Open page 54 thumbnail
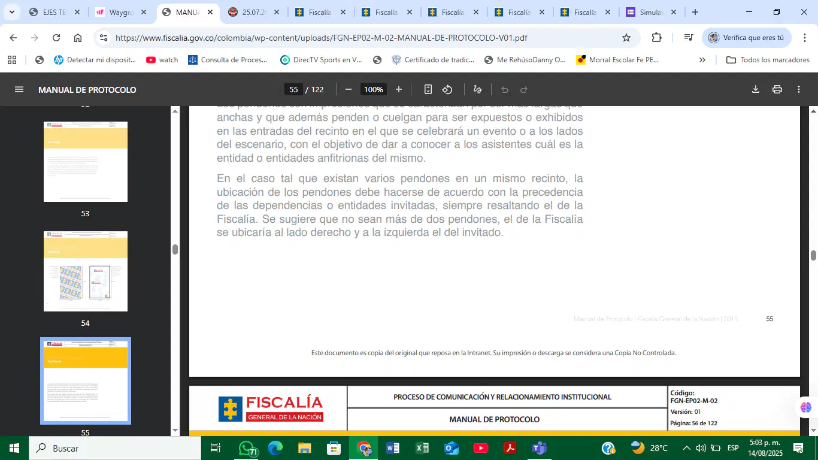The height and width of the screenshot is (460, 818). (x=86, y=271)
